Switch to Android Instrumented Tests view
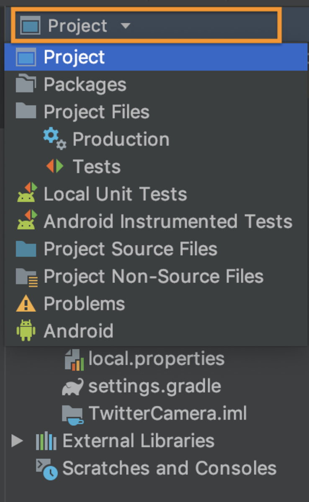Viewport: 309px width, 502px height. click(168, 222)
